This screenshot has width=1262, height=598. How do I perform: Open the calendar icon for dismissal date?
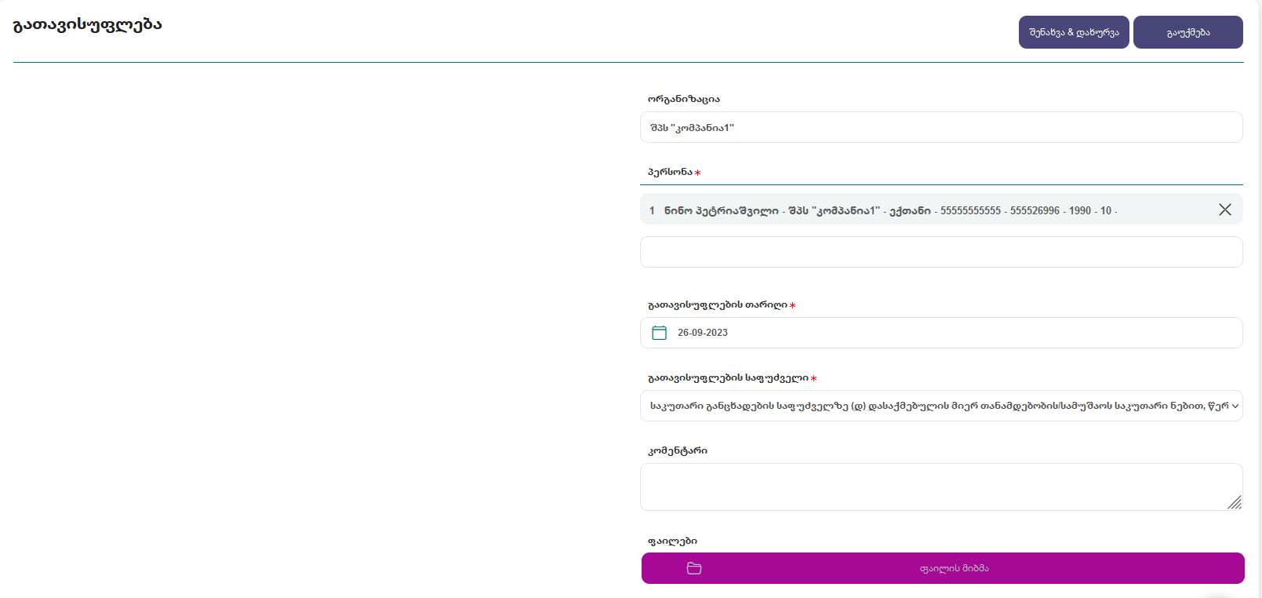coord(660,333)
